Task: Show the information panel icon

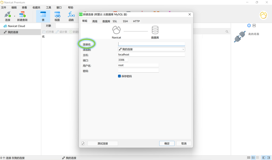Action: (x=249, y=25)
